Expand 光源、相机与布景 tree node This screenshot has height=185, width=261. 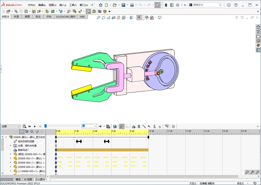[x=10, y=146]
